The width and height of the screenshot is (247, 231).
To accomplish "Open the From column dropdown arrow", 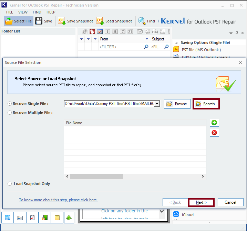I will [147, 39].
